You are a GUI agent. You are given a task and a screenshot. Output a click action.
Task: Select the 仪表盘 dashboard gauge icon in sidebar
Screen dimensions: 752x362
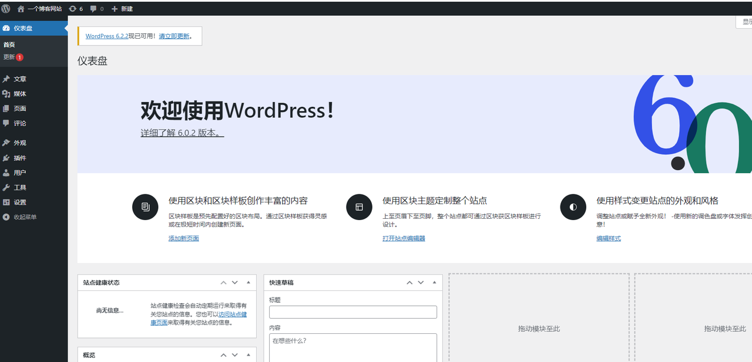[6, 28]
